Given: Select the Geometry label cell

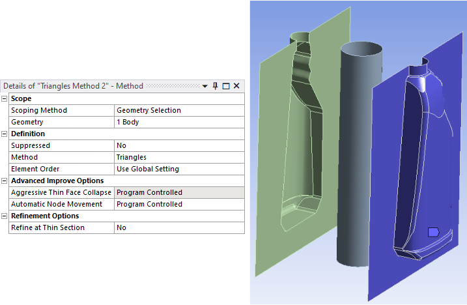Looking at the screenshot, I should tap(62, 123).
